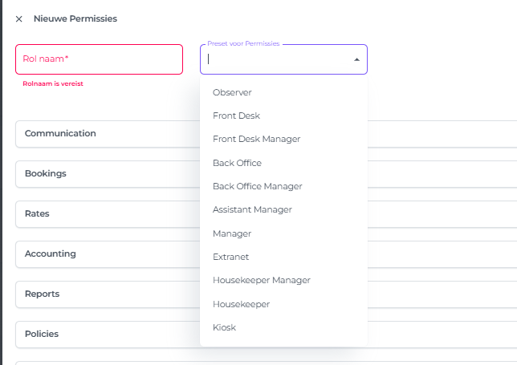Image resolution: width=517 pixels, height=365 pixels.
Task: Choose Extranet from the list
Action: (x=230, y=257)
